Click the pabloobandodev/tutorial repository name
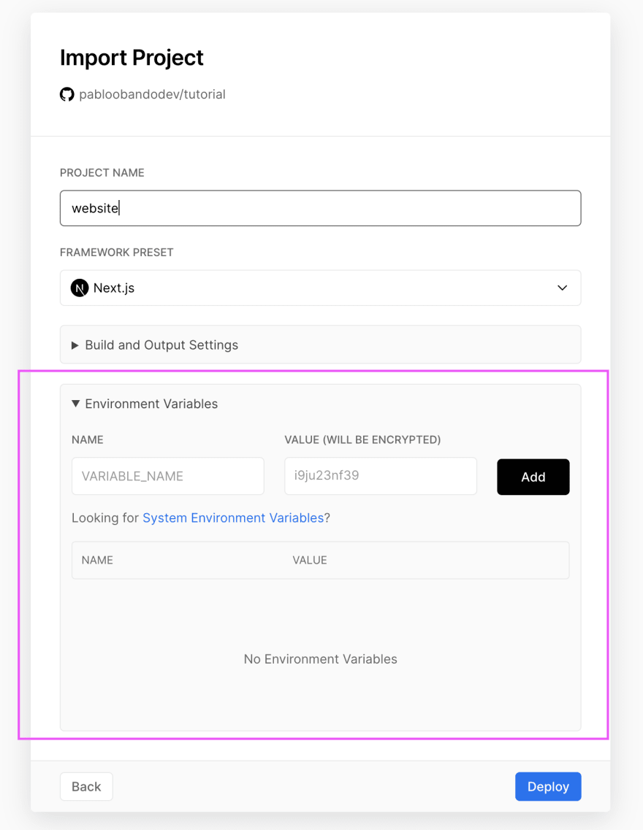This screenshot has height=830, width=643. coord(152,94)
